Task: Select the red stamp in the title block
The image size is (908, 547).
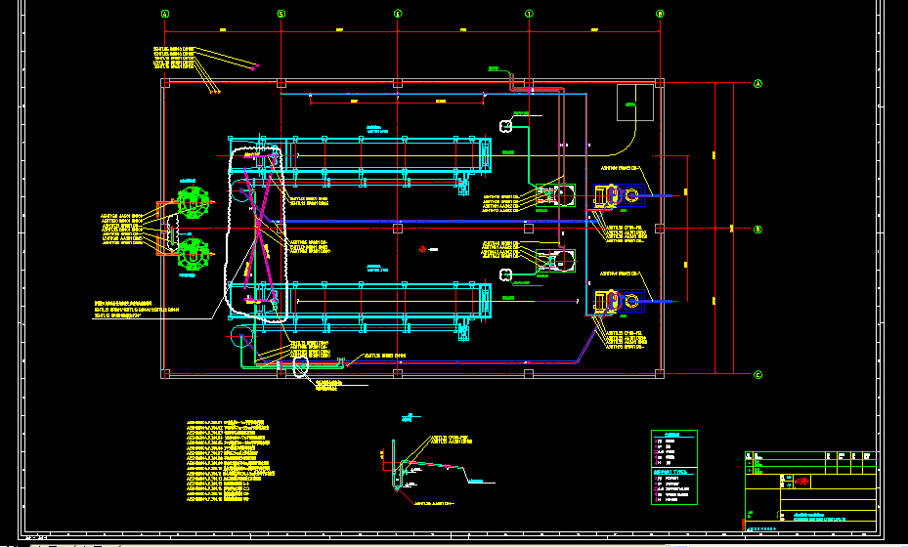Action: point(800,481)
